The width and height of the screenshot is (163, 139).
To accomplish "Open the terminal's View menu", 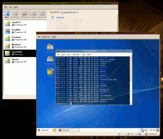I will point(69,54).
